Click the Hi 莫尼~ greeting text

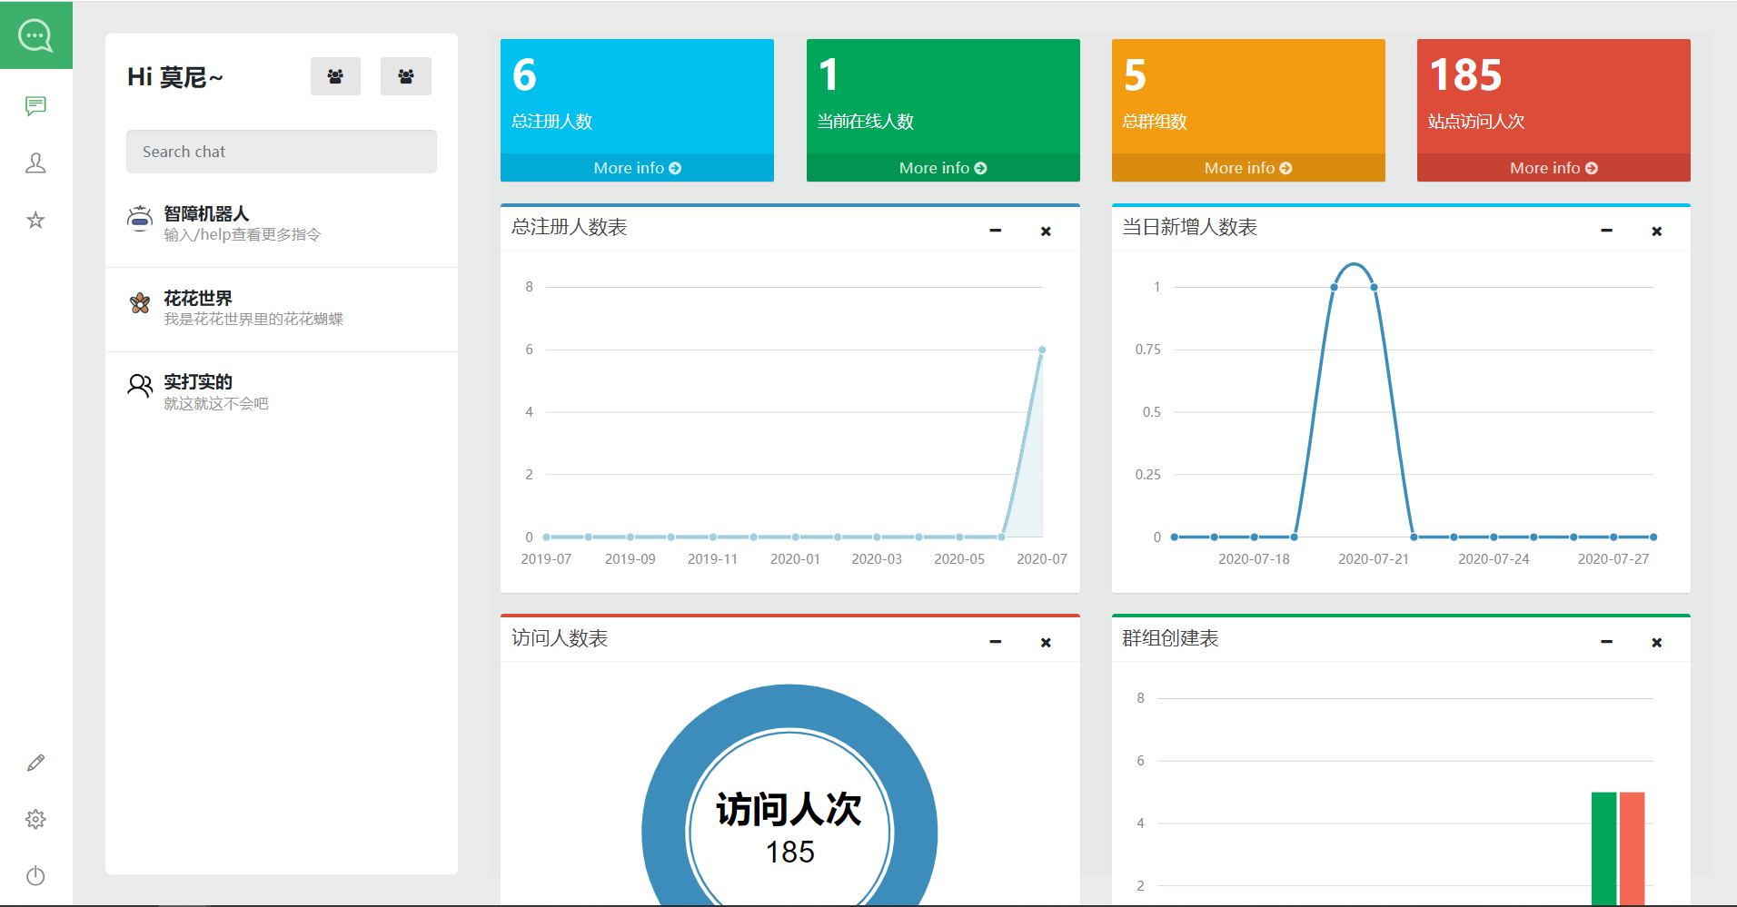pyautogui.click(x=175, y=77)
